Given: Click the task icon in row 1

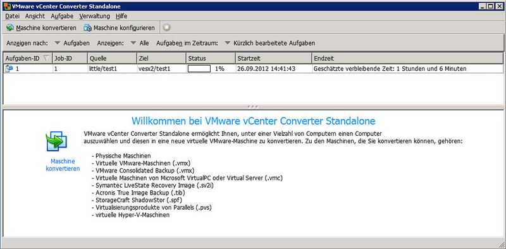Looking at the screenshot, I should click(x=9, y=69).
